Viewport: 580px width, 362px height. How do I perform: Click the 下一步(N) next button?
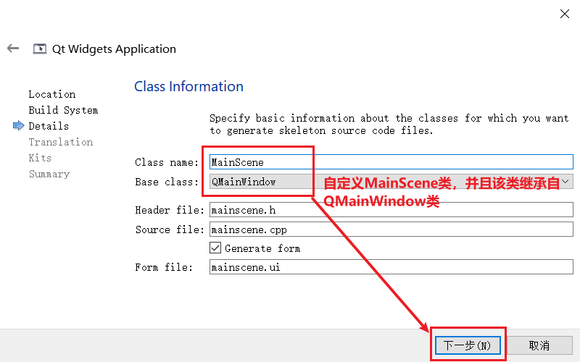pyautogui.click(x=468, y=345)
